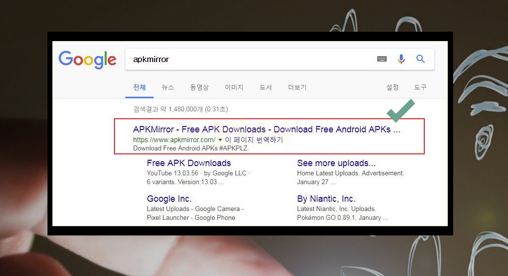508x276 pixels.
Task: Open the 더보기 menu
Action: click(297, 87)
